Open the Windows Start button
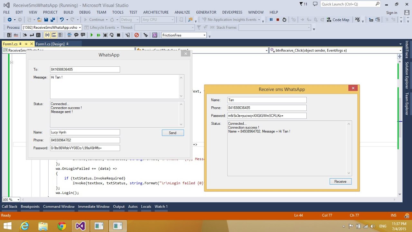The height and width of the screenshot is (232, 412). [7, 226]
